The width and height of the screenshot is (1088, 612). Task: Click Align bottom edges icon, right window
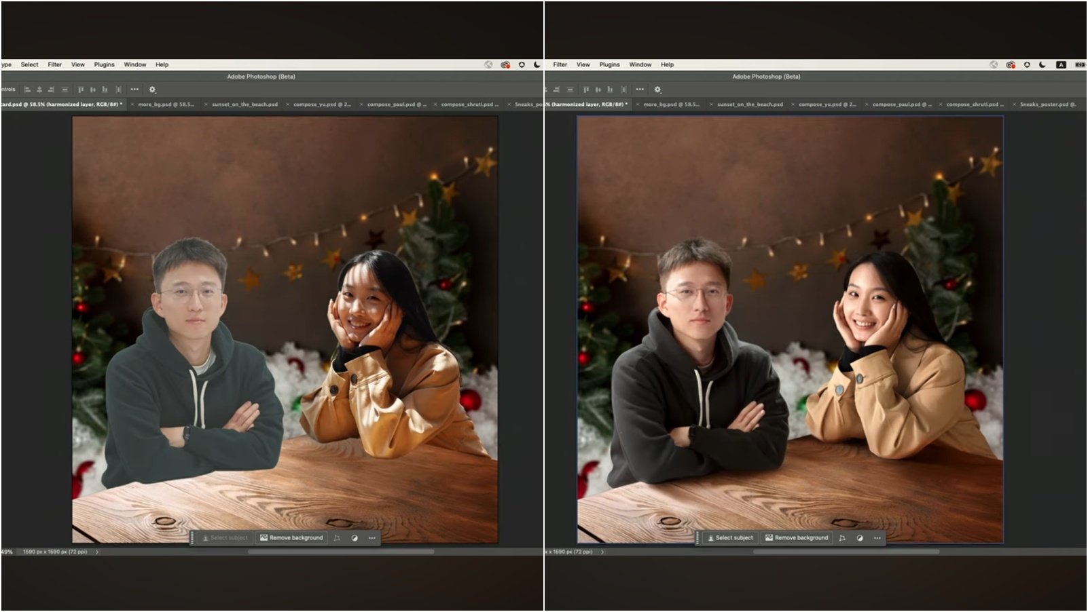(610, 89)
